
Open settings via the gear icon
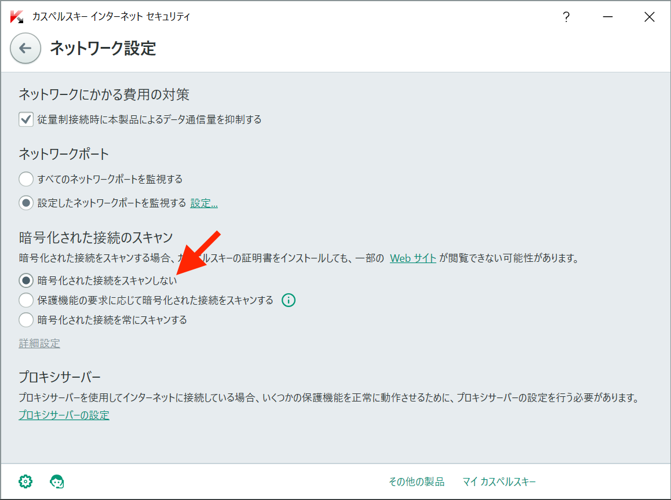(x=25, y=481)
